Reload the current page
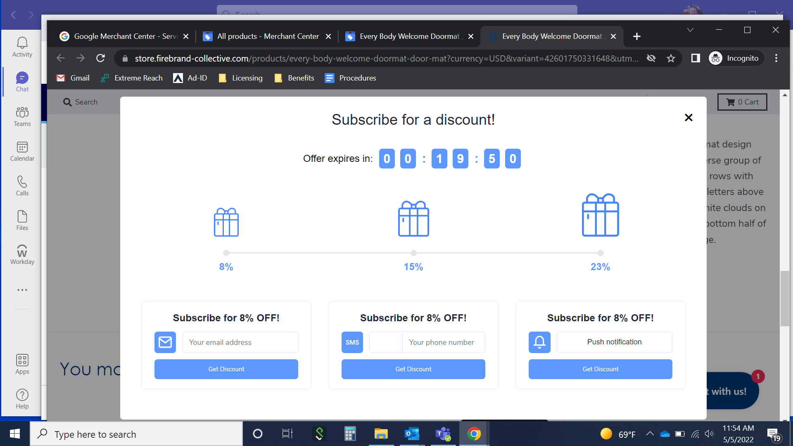Screen dimensions: 793x446 100,58
